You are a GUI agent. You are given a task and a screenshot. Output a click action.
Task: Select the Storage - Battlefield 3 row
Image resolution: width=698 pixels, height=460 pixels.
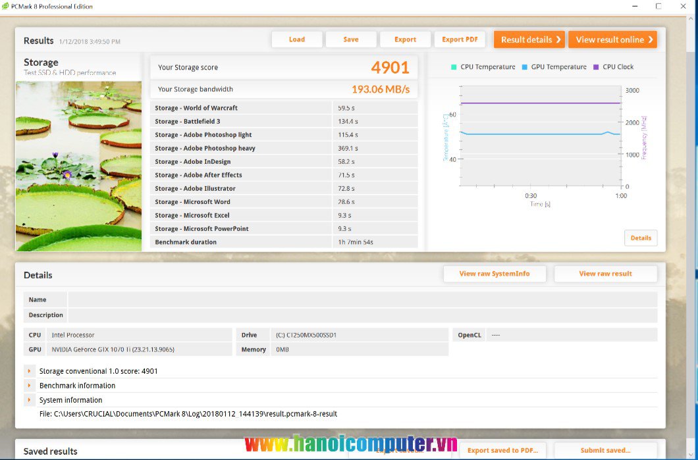point(284,122)
